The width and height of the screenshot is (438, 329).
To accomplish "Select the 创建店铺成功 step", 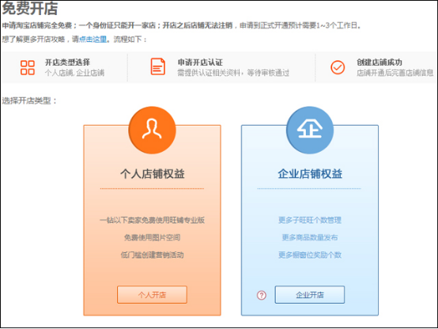I will (x=379, y=62).
